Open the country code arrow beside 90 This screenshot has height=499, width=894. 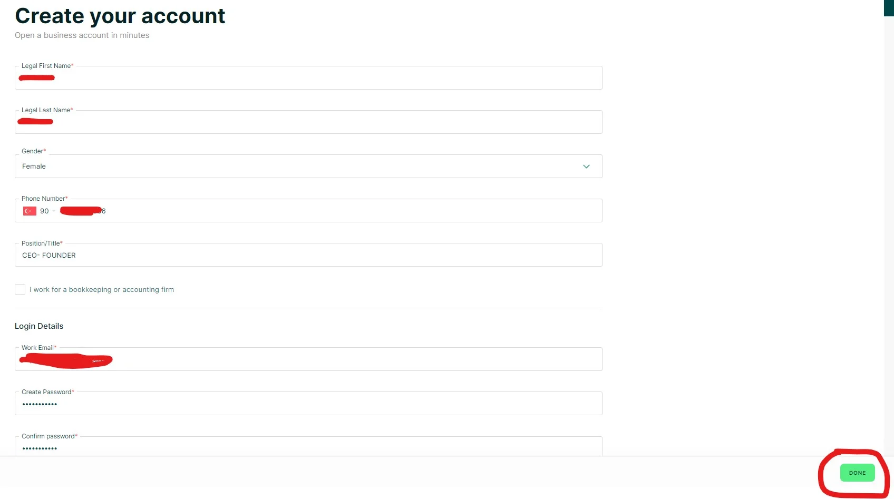tap(54, 211)
